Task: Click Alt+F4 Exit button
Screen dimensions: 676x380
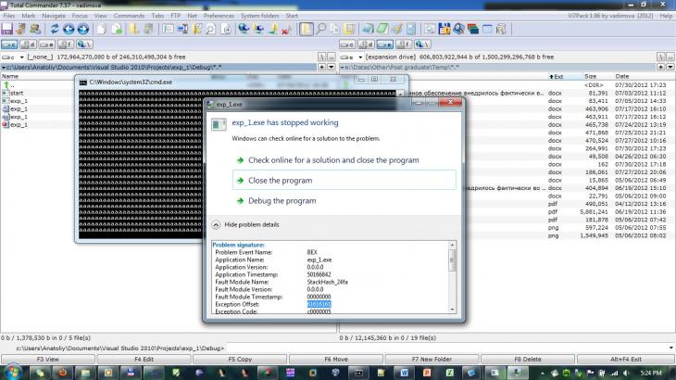Action: (626, 359)
